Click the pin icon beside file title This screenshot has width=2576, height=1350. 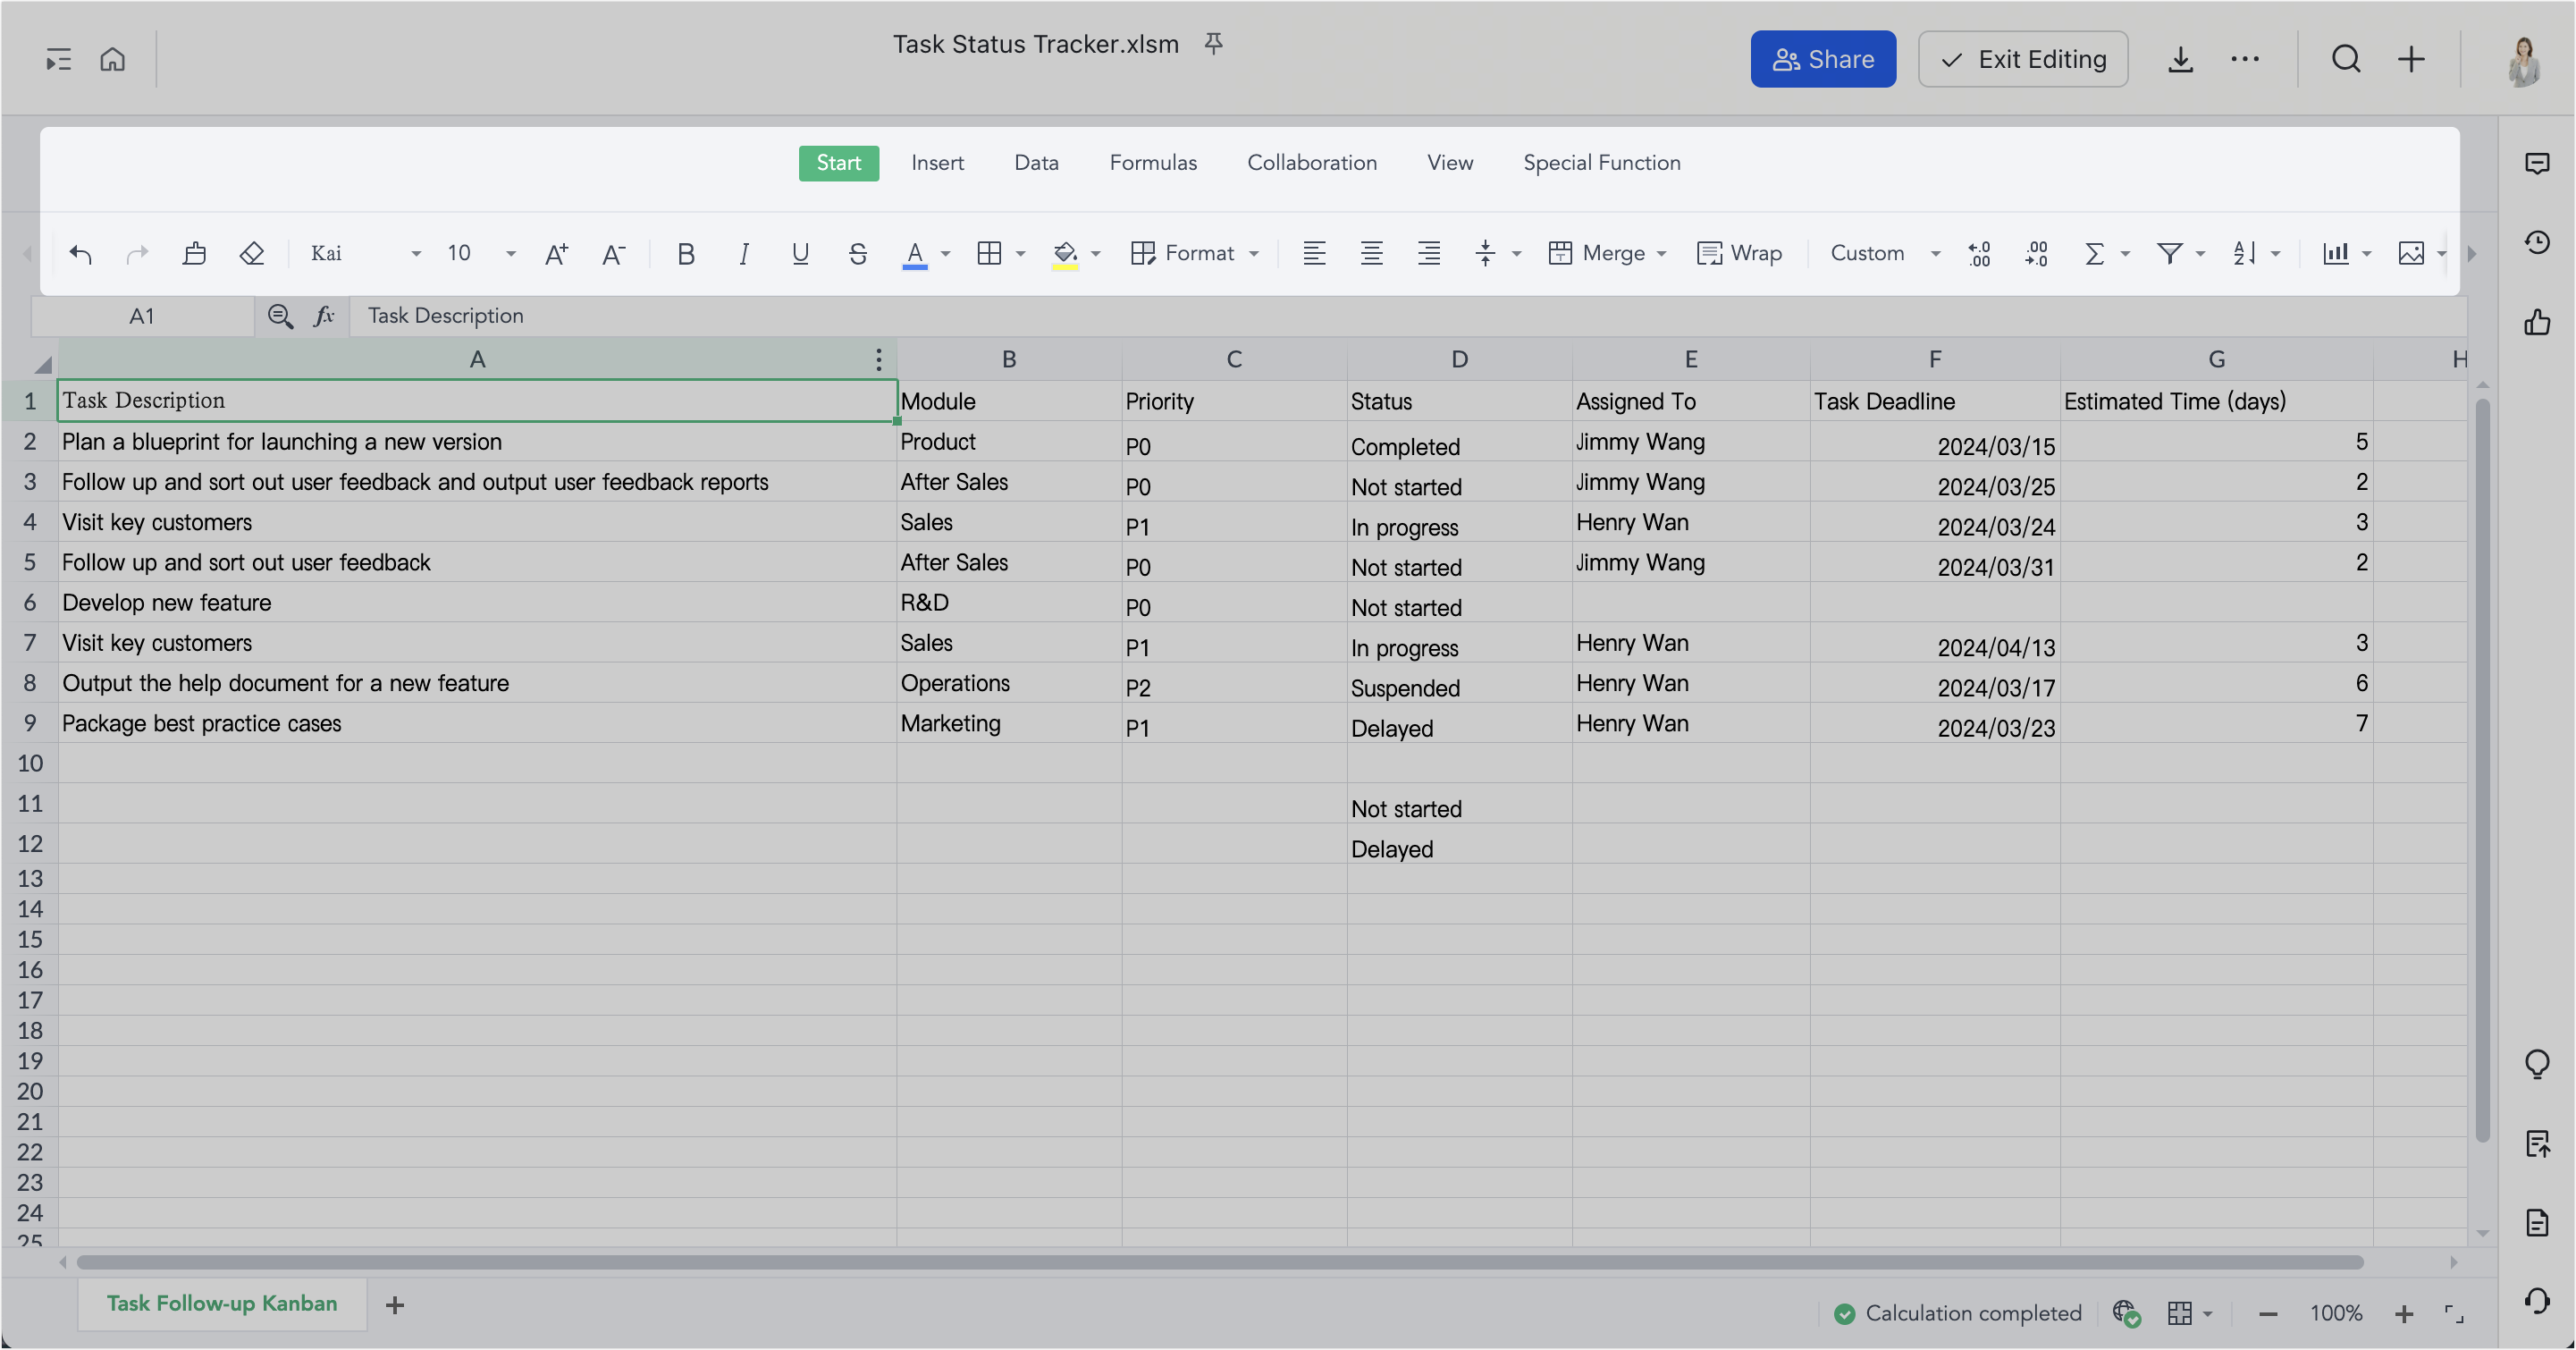point(1213,43)
